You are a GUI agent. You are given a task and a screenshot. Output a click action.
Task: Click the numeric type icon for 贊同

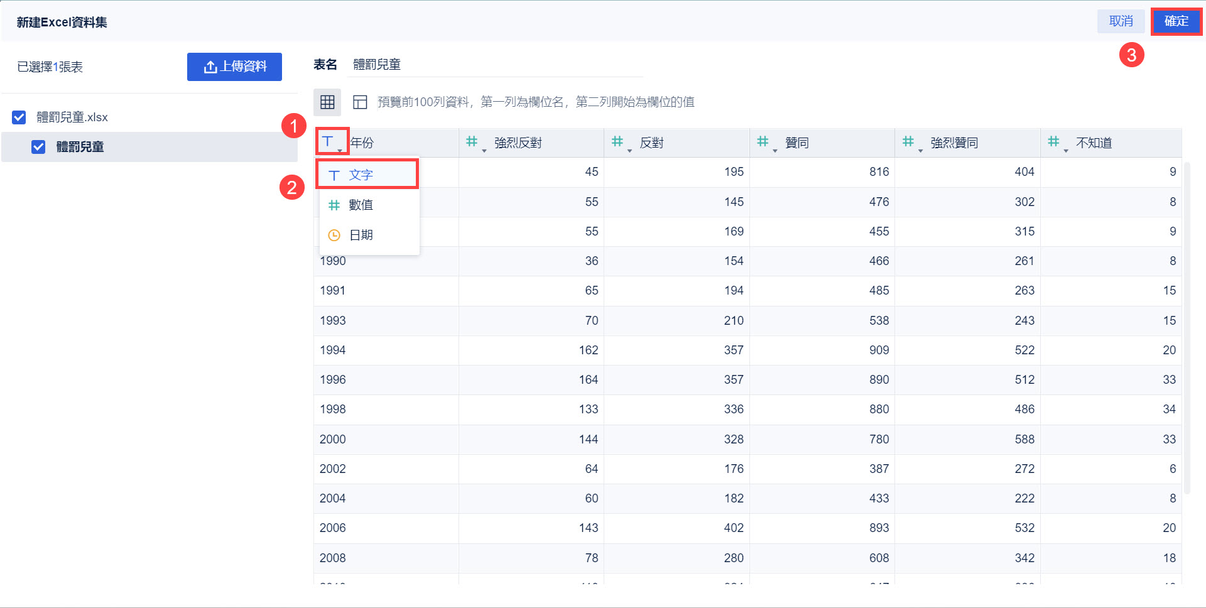(x=763, y=142)
